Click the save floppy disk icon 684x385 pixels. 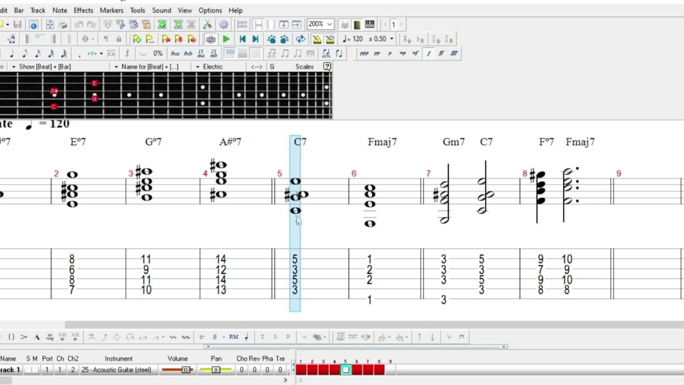click(18, 25)
